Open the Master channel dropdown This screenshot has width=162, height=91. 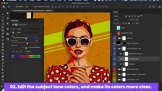[x=29, y=32]
